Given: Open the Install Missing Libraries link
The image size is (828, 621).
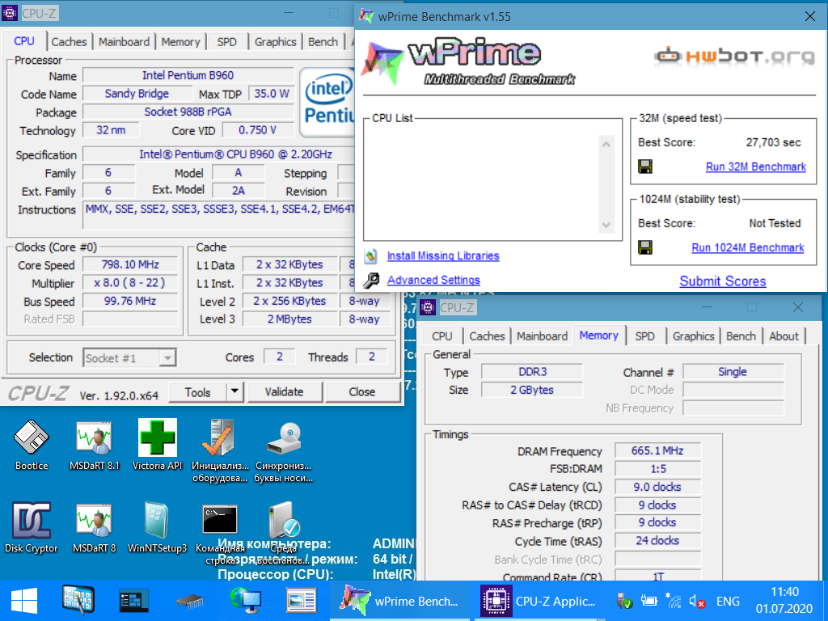Looking at the screenshot, I should point(443,256).
